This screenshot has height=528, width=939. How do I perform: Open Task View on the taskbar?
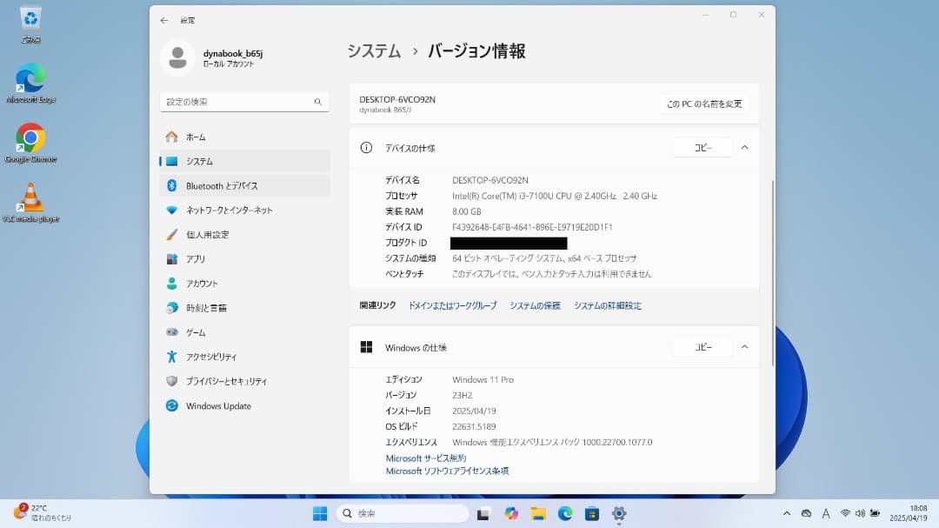tap(483, 513)
